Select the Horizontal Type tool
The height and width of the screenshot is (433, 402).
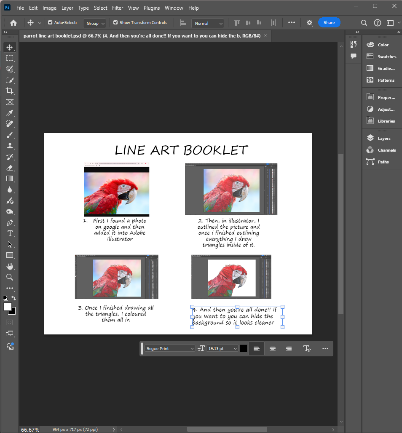(10, 233)
